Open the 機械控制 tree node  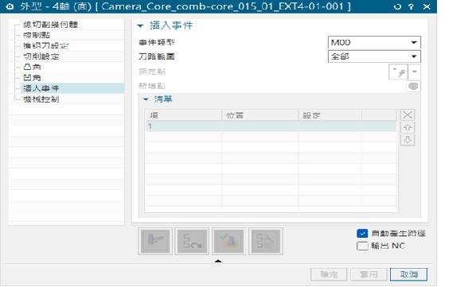tap(41, 99)
